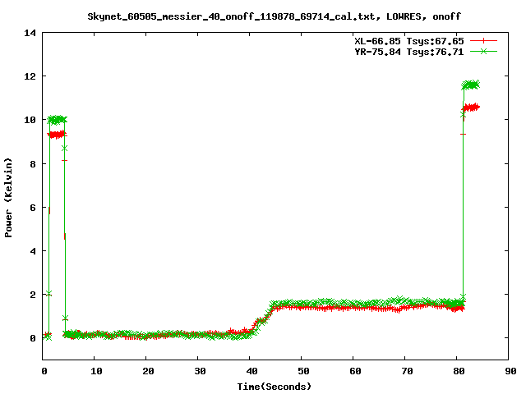Click the x-axis tick label 60
The width and height of the screenshot is (526, 394).
355,371
